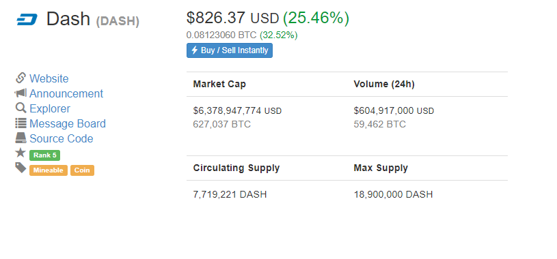The width and height of the screenshot is (557, 259).
Task: Select the orange Coin tag
Action: tap(82, 170)
